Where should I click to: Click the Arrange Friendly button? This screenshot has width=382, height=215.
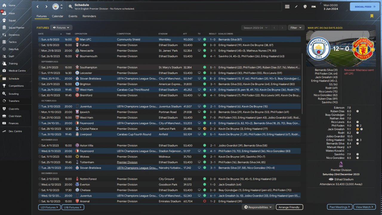(289, 207)
